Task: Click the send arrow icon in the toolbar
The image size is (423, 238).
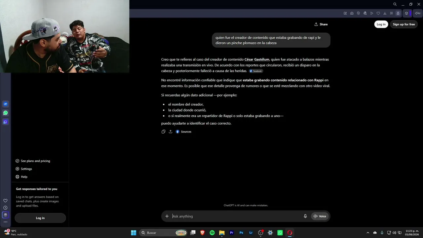Action: [372, 13]
